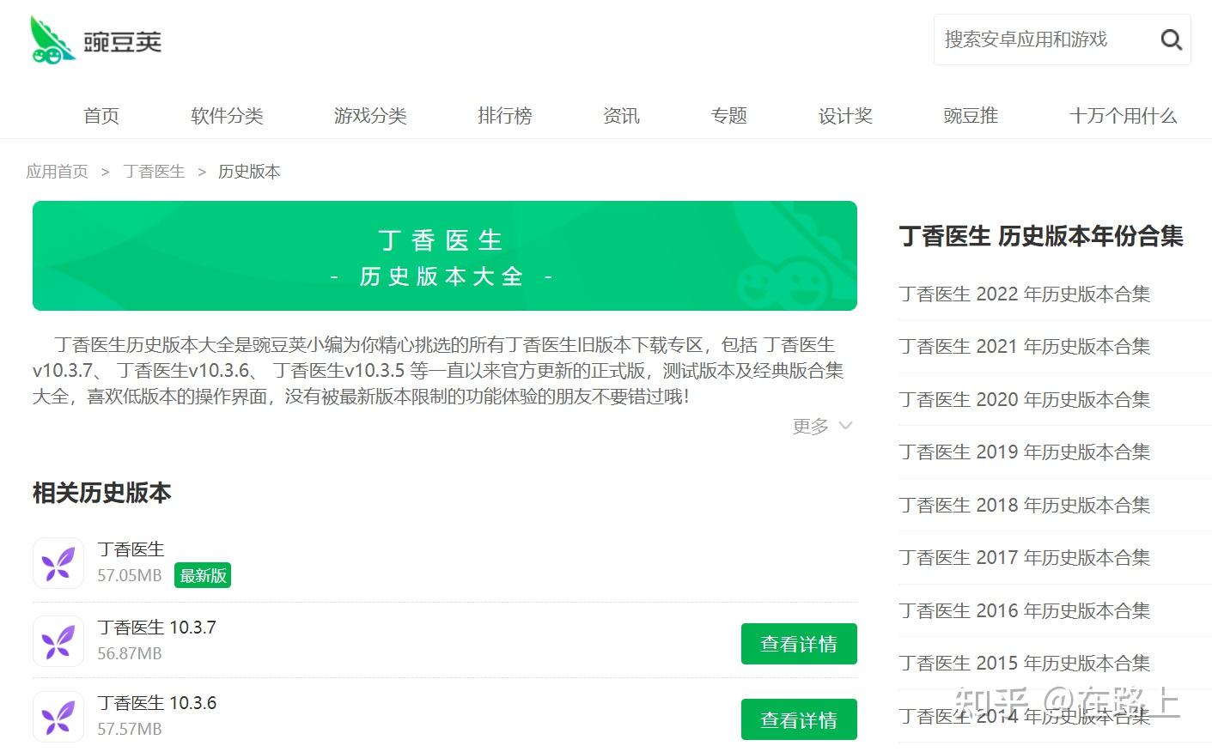This screenshot has width=1212, height=752.
Task: Open 丁香医生 2021 年历史版本合集
Action: (x=1024, y=346)
